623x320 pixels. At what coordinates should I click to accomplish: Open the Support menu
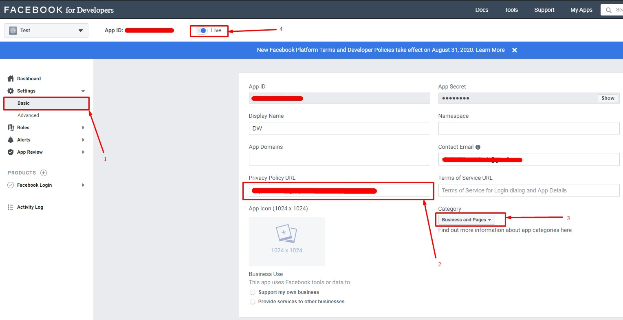coord(544,10)
